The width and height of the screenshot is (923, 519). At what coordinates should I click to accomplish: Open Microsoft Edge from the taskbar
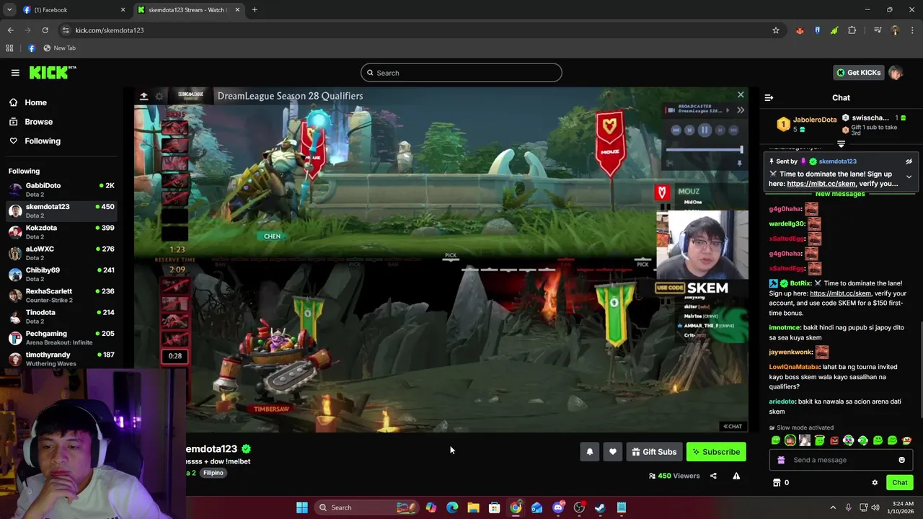[452, 507]
